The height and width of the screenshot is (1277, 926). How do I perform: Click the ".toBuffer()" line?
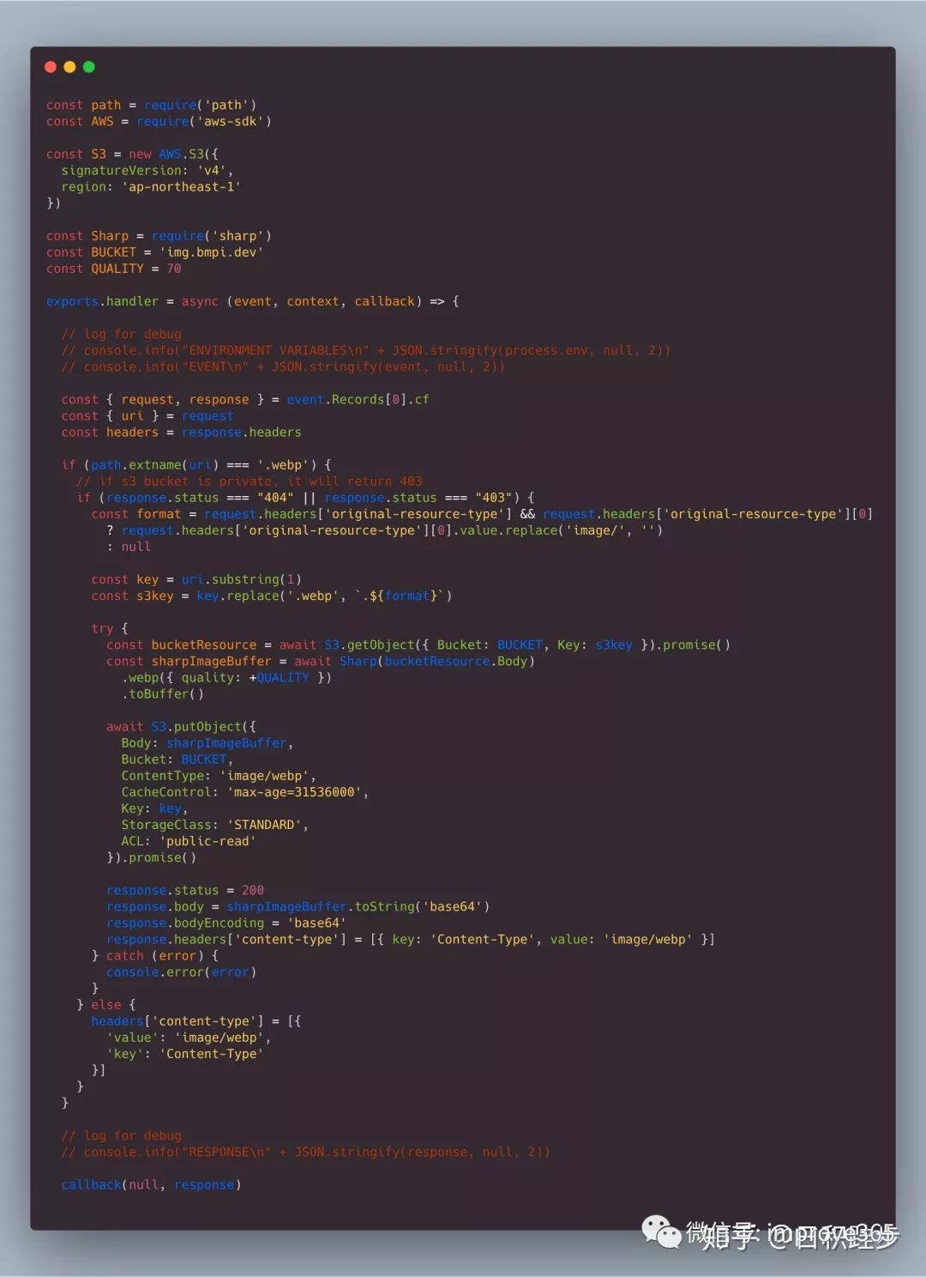(163, 694)
